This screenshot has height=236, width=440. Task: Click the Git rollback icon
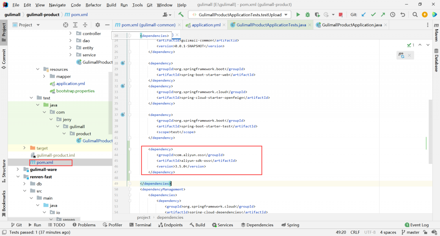[x=403, y=14]
